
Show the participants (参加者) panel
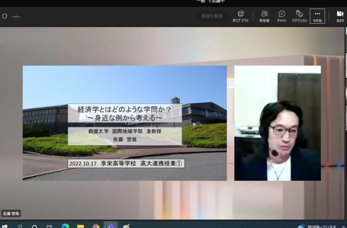(264, 16)
